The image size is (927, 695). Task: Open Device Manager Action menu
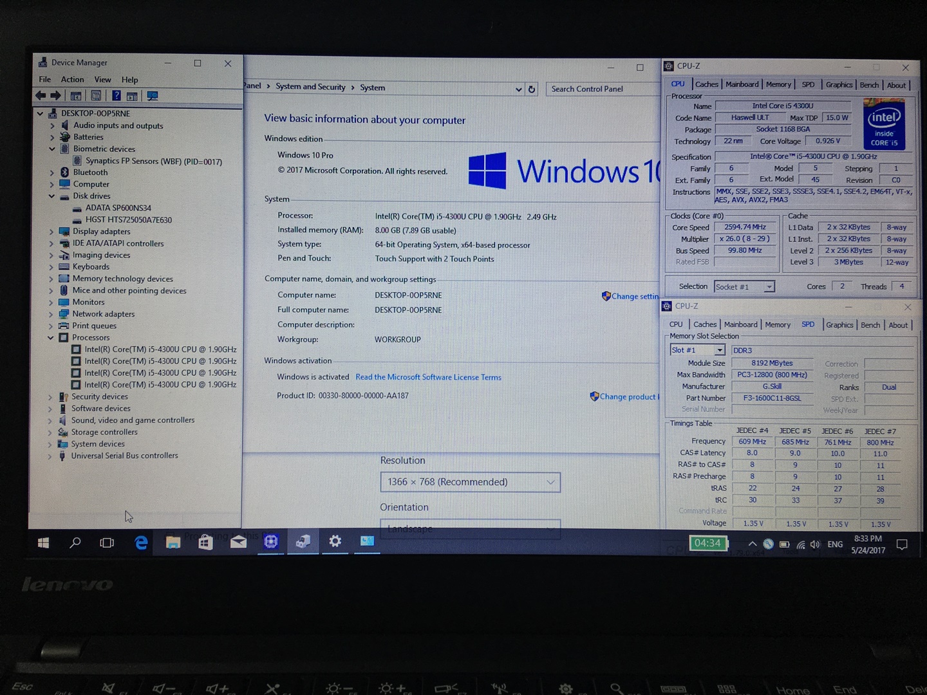(x=72, y=80)
